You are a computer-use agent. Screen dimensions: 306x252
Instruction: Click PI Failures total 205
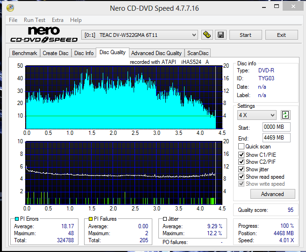pyautogui.click(x=144, y=240)
